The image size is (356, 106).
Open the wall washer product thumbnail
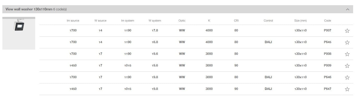pyautogui.click(x=19, y=33)
